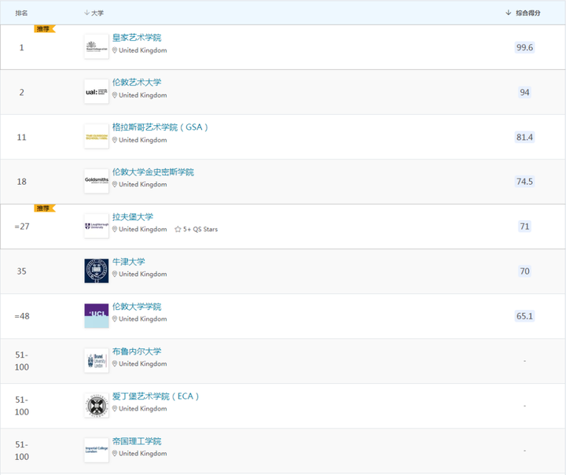Open the 伦敦艺术大学 university link
Screen dimensions: 566x475
click(x=137, y=83)
